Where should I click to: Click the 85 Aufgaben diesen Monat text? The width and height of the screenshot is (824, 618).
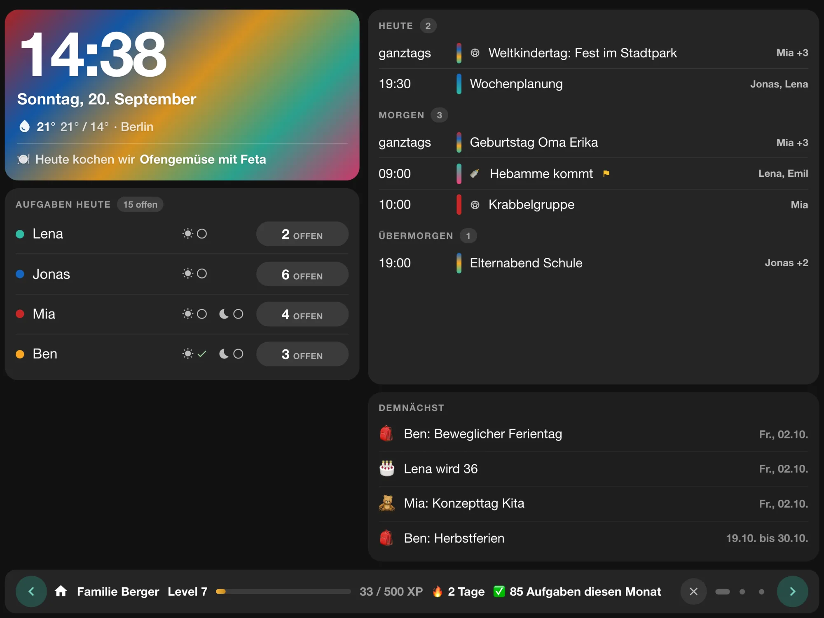click(x=585, y=592)
